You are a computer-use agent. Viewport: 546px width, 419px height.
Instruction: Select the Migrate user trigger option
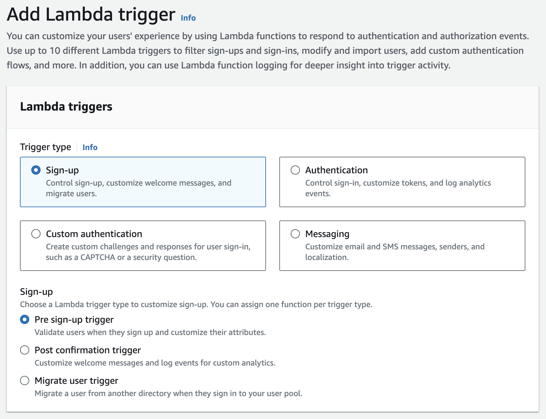point(24,381)
